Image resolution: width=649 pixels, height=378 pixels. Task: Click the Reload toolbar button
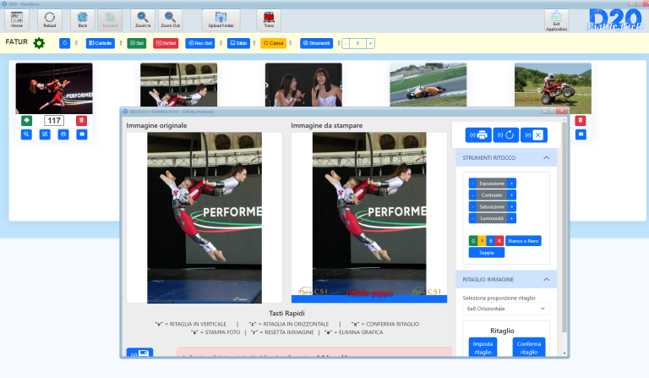point(50,20)
